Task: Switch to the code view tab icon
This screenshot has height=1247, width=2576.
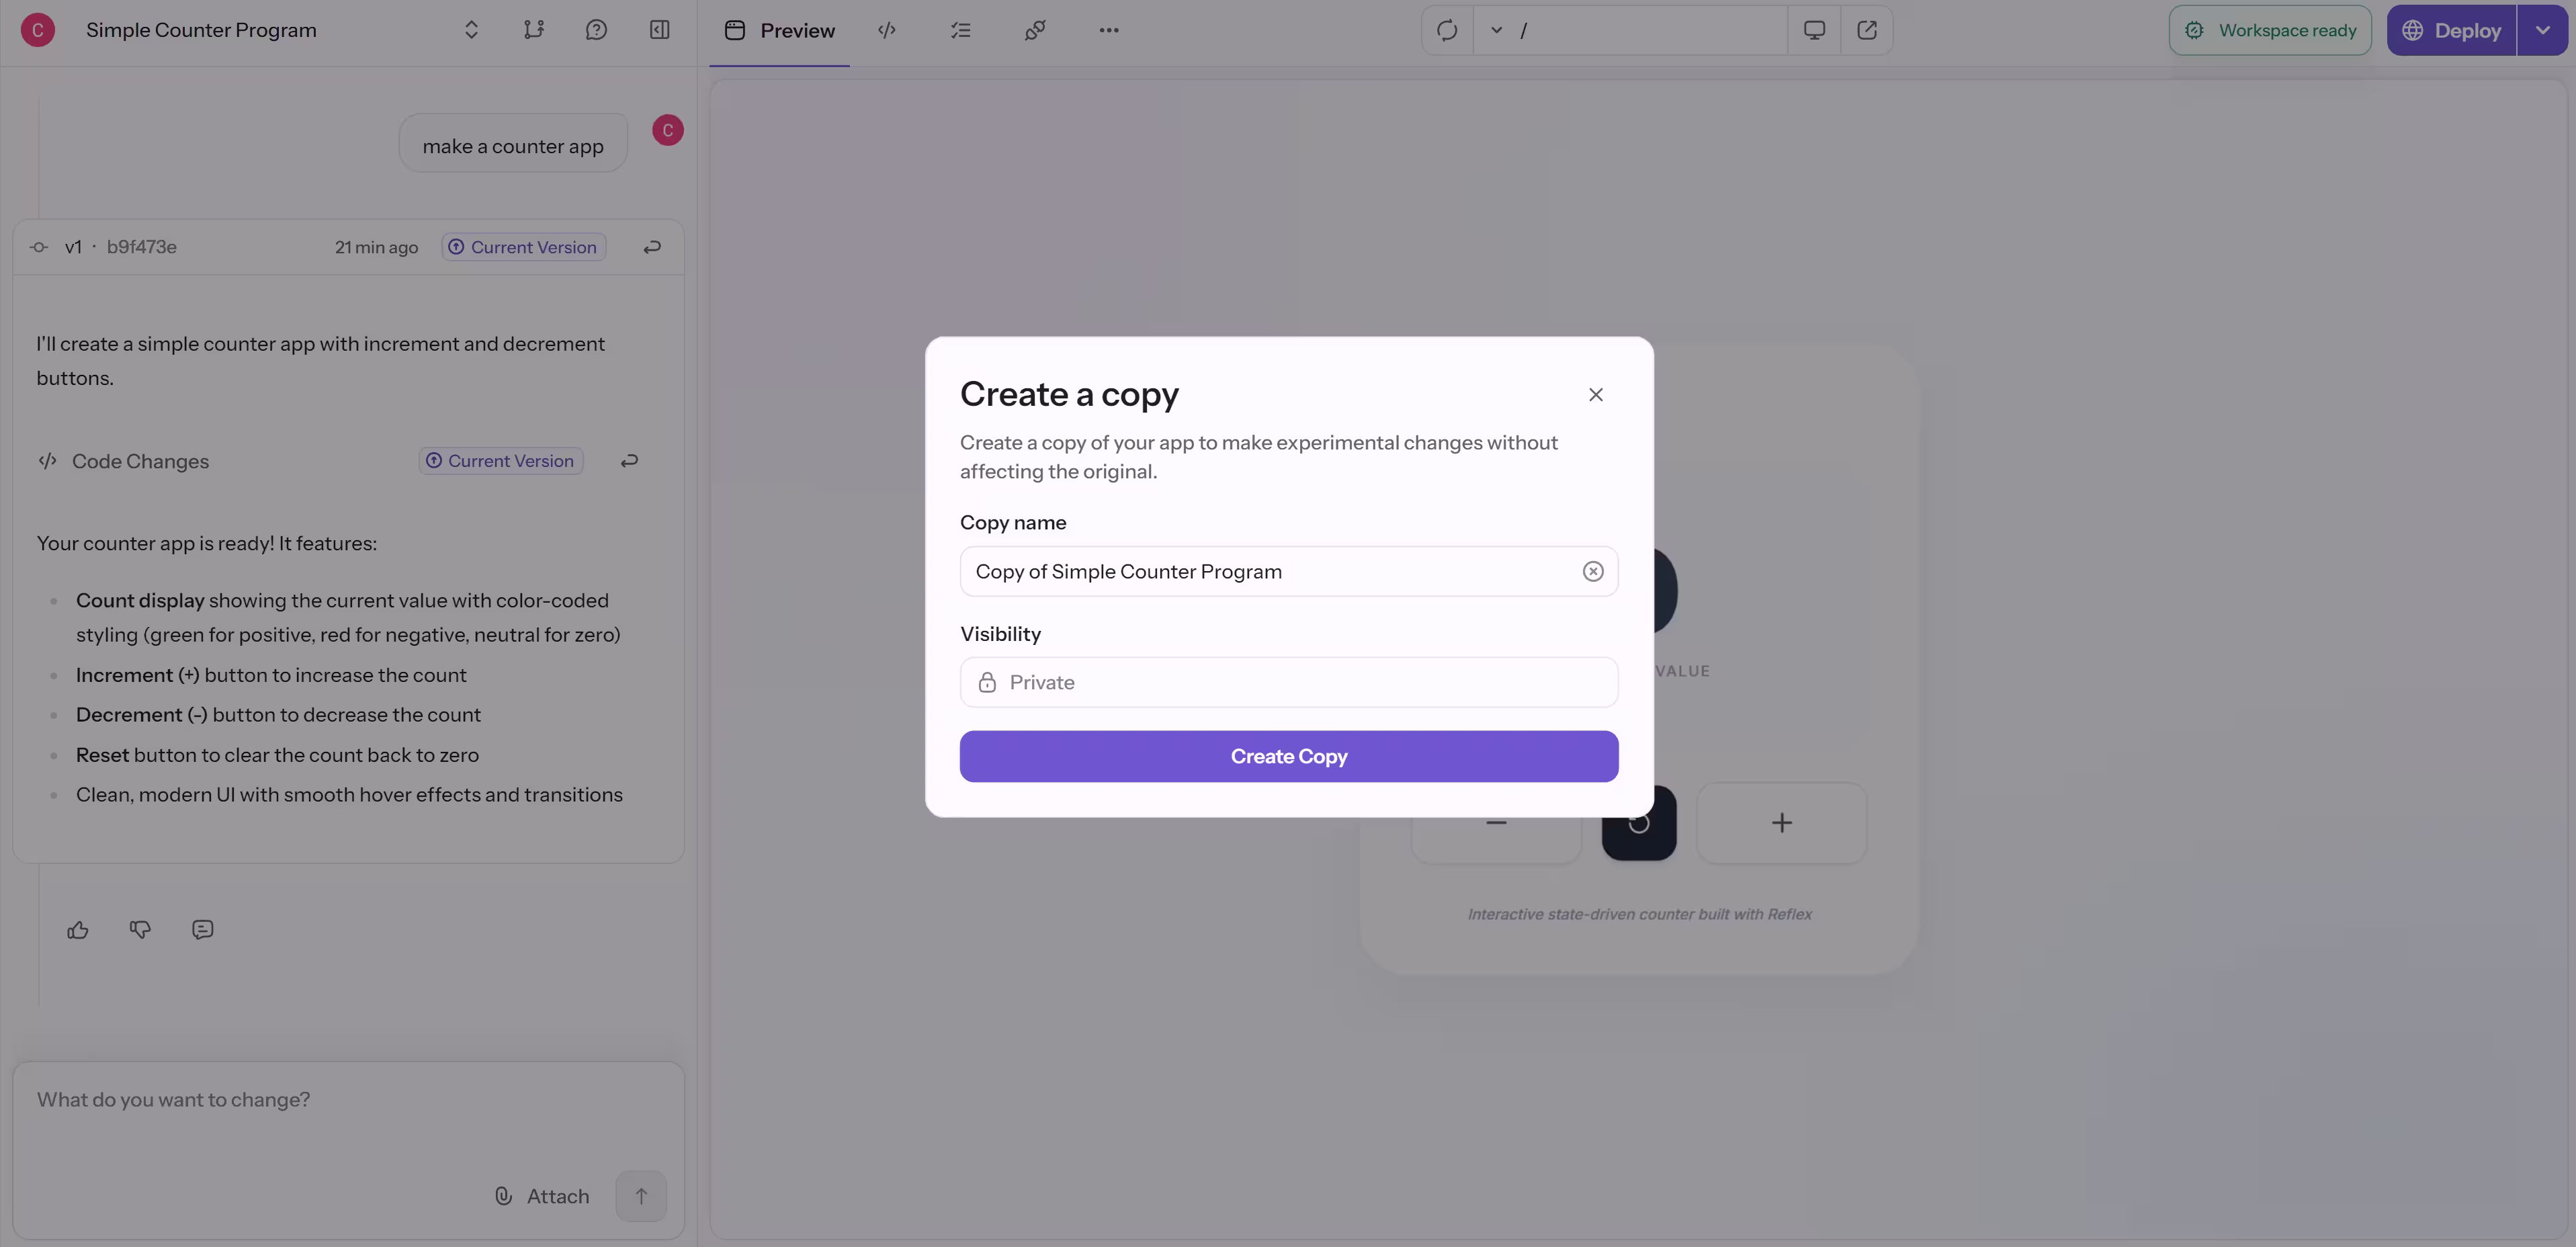Action: [886, 30]
